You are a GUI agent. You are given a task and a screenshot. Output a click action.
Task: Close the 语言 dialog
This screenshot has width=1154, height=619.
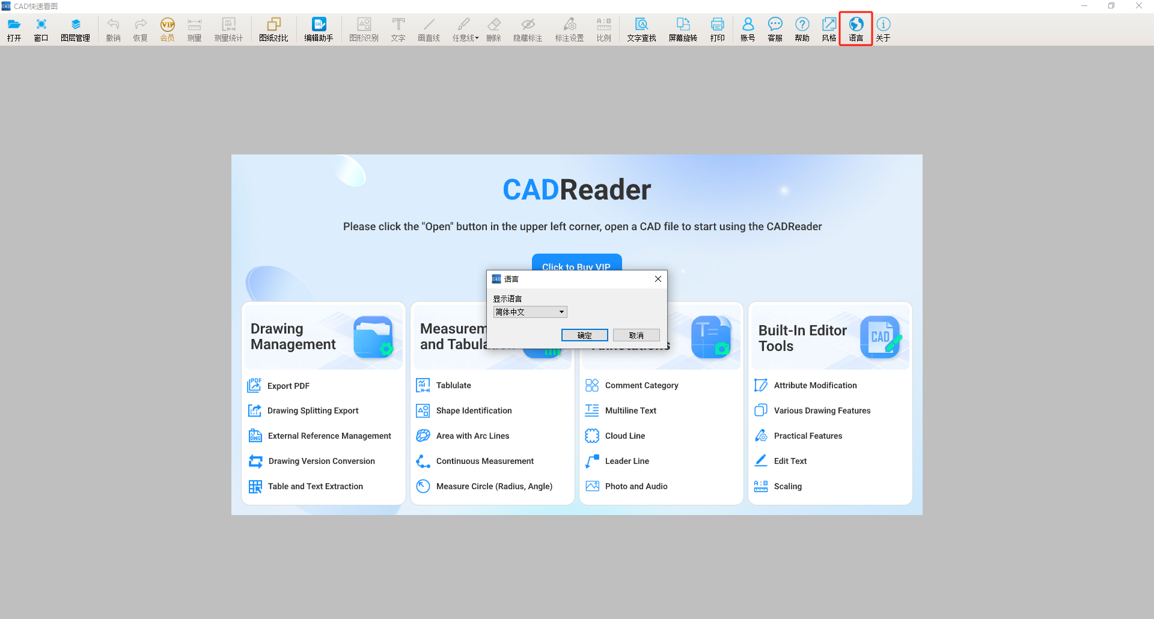[x=658, y=279]
